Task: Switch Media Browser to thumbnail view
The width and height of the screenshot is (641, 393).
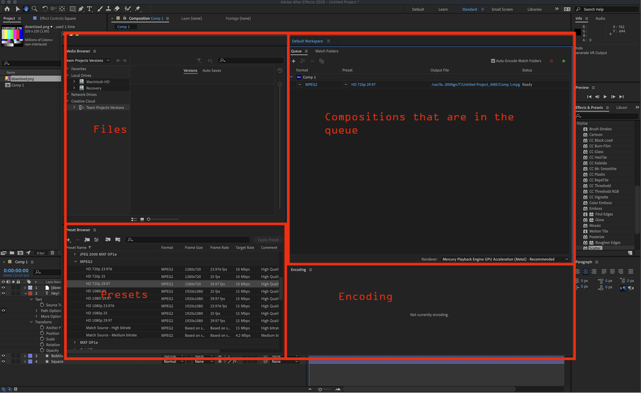Action: (x=142, y=219)
